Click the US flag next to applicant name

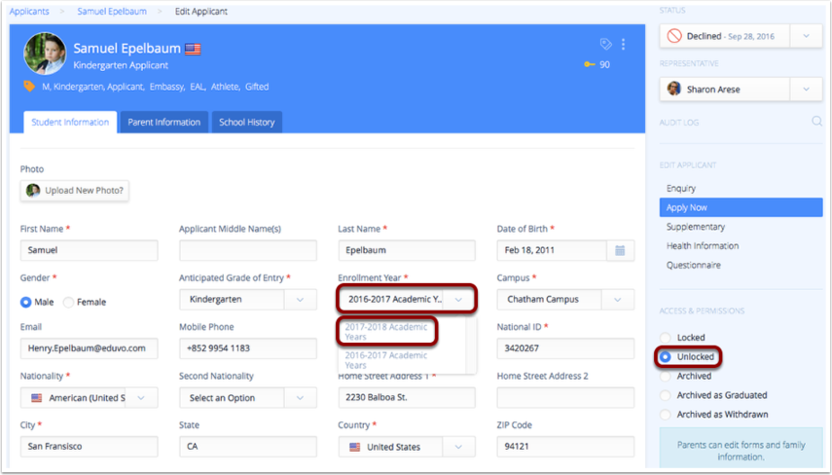click(193, 49)
